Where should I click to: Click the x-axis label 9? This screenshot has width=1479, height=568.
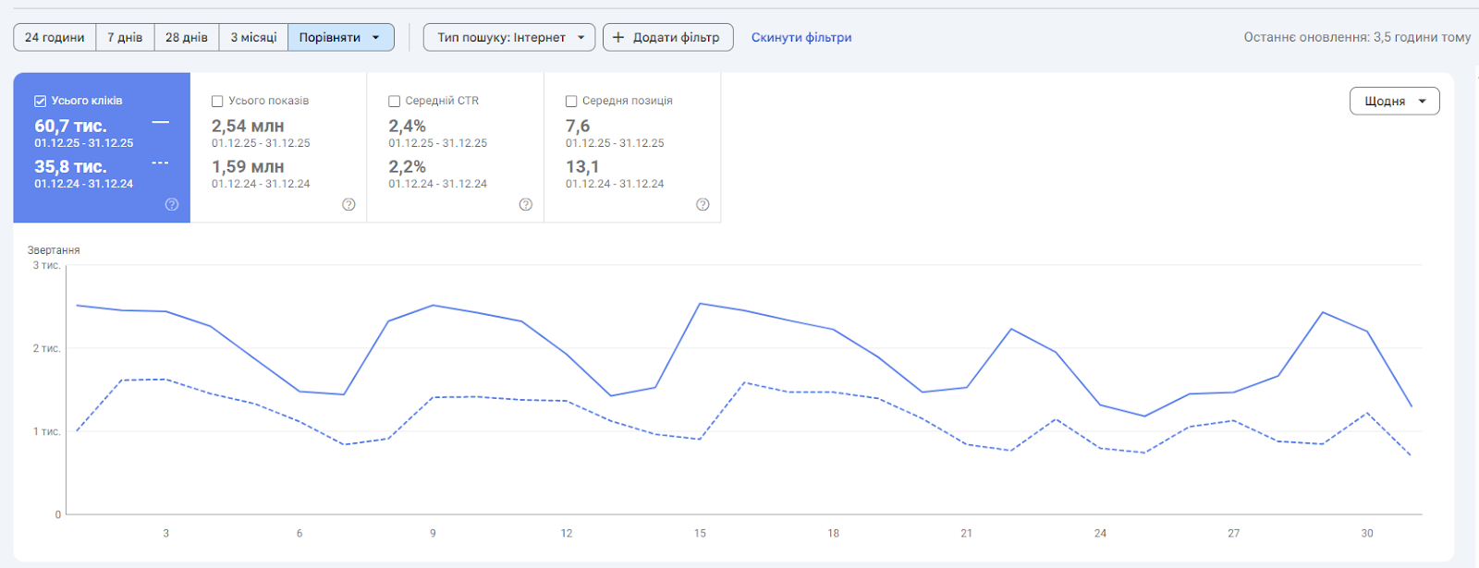click(433, 533)
